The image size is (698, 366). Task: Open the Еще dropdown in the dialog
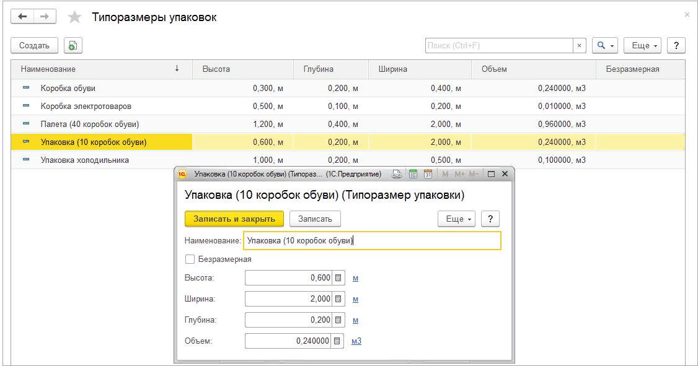coord(456,219)
